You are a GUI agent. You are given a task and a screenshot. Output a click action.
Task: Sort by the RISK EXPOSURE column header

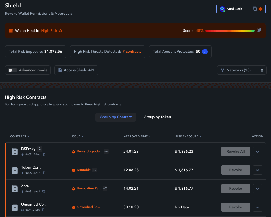pyautogui.click(x=189, y=136)
